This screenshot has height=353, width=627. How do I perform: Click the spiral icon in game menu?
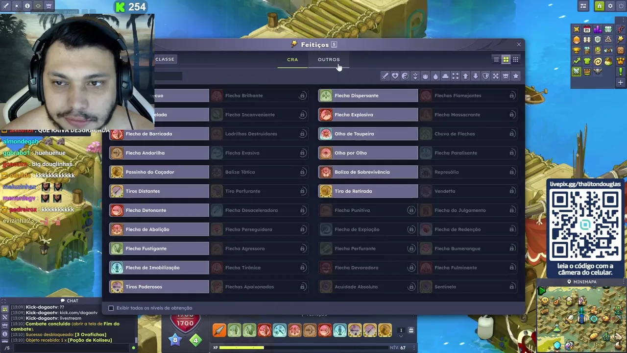click(598, 61)
